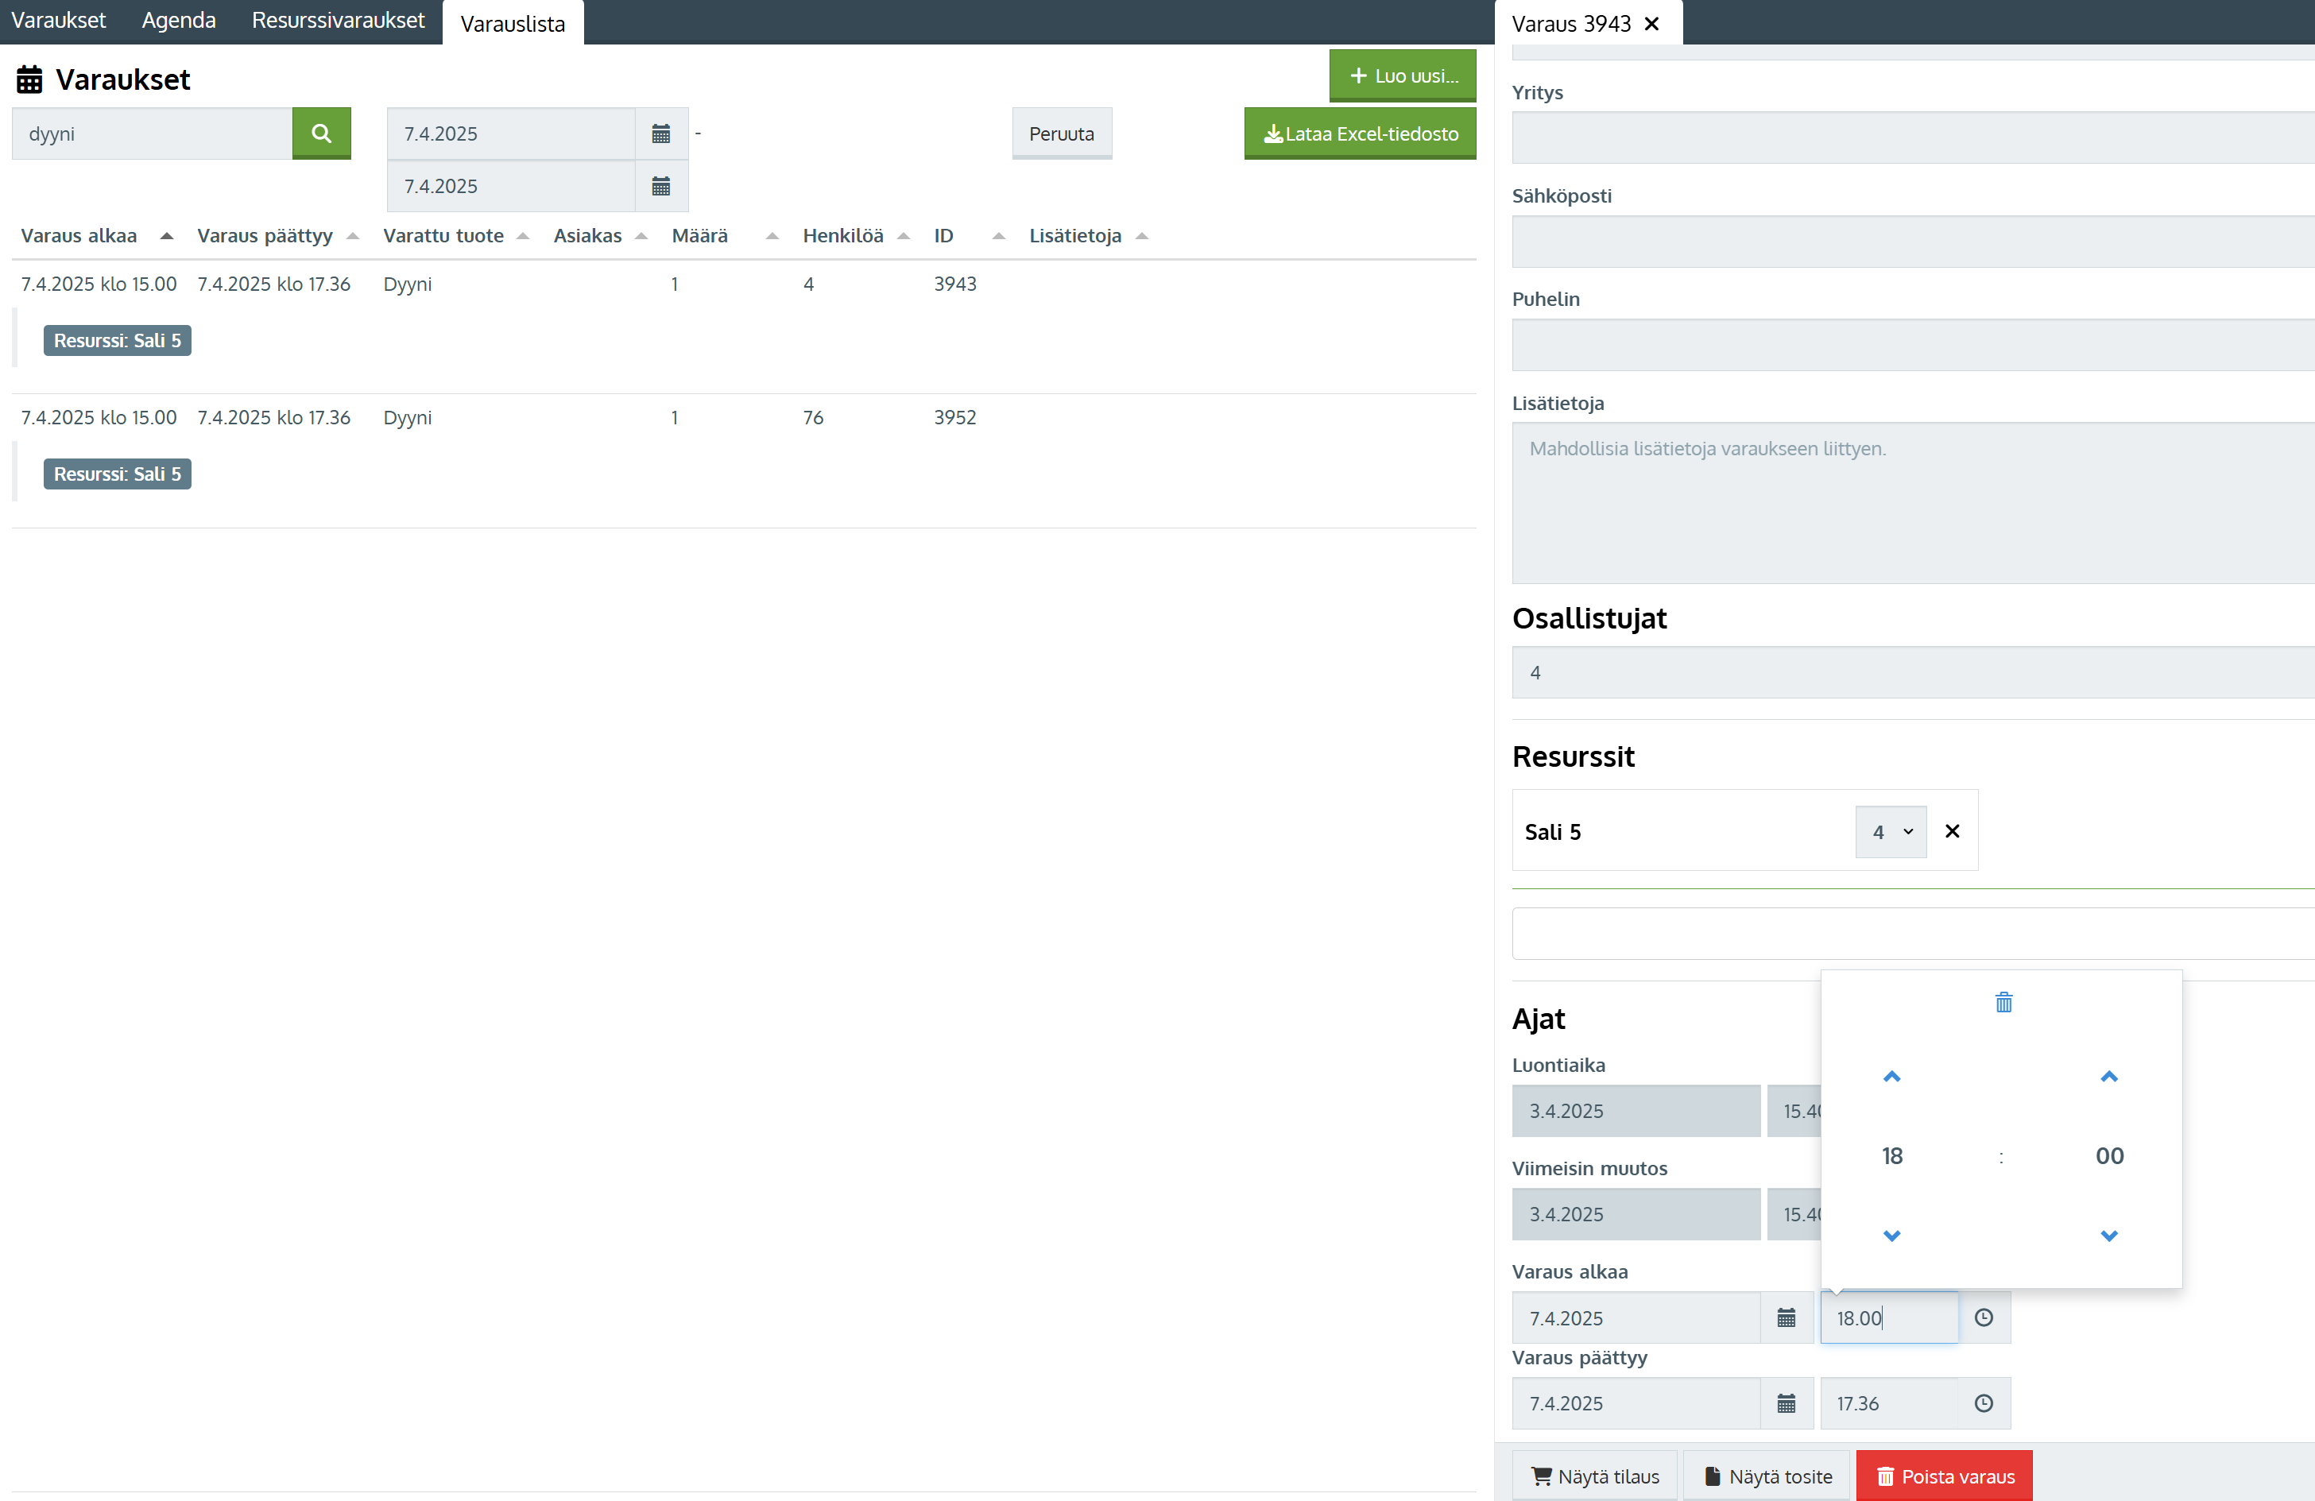Click the Lisätietoja text area

pos(1911,502)
